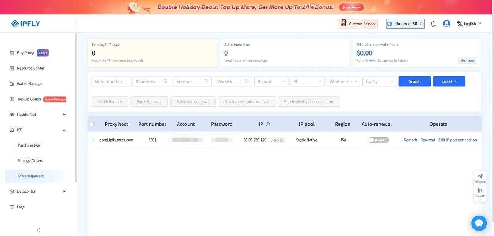Image resolution: width=494 pixels, height=236 pixels.
Task: Click Join Now in the banner
Action: point(351,7)
